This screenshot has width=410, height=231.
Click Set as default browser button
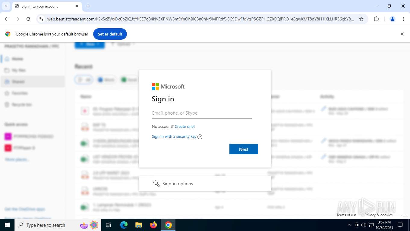click(110, 34)
